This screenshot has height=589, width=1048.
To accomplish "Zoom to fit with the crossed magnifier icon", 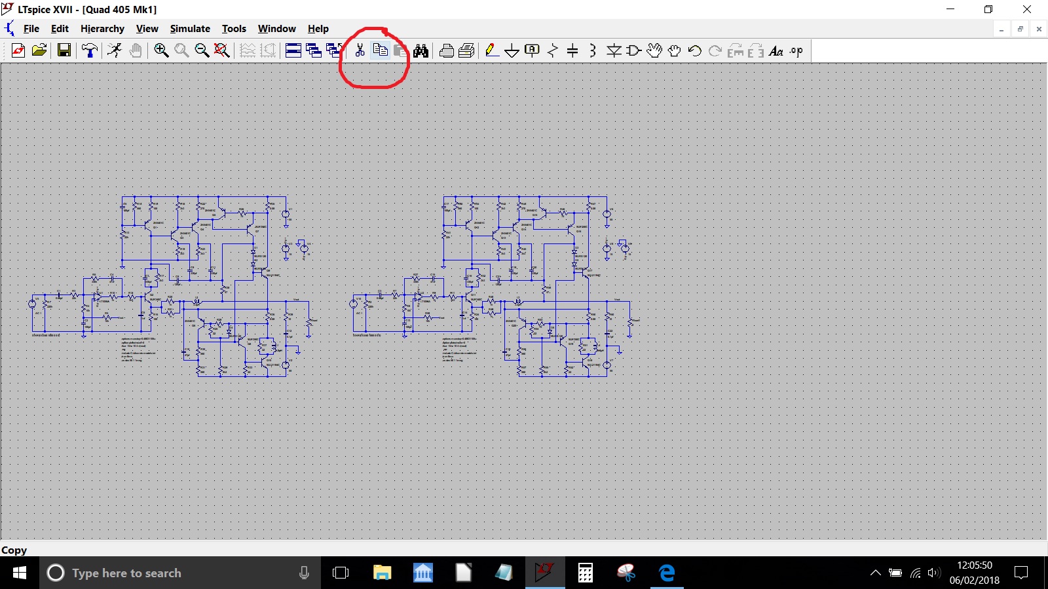I will [x=222, y=50].
